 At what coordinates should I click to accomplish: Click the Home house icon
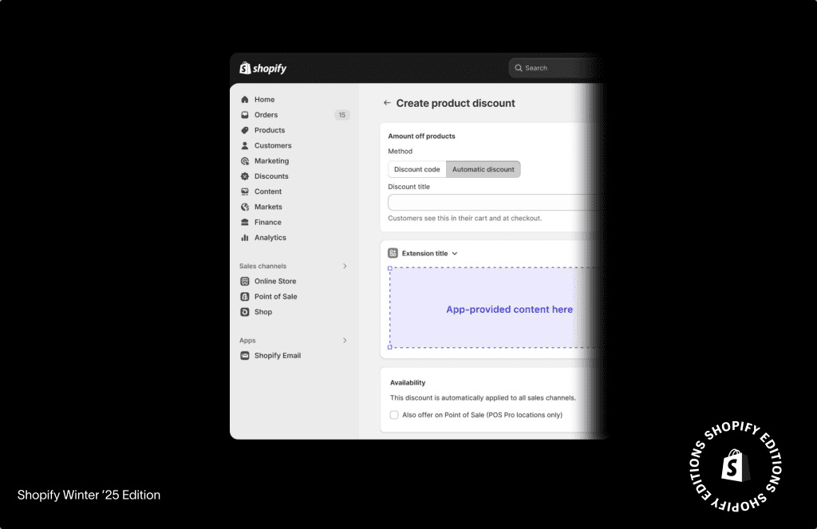tap(245, 100)
